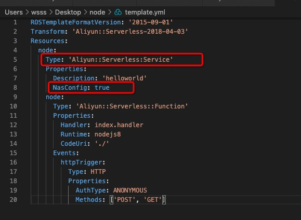Click the 'POST' method string
This screenshot has width=301, height=220.
(x=124, y=200)
